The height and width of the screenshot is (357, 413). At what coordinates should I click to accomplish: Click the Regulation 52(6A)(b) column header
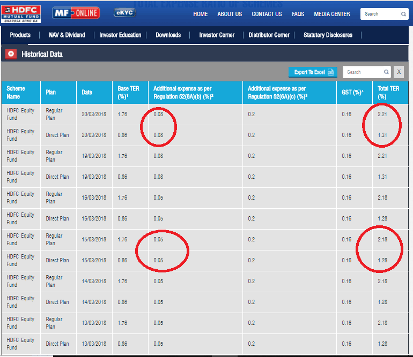[195, 92]
